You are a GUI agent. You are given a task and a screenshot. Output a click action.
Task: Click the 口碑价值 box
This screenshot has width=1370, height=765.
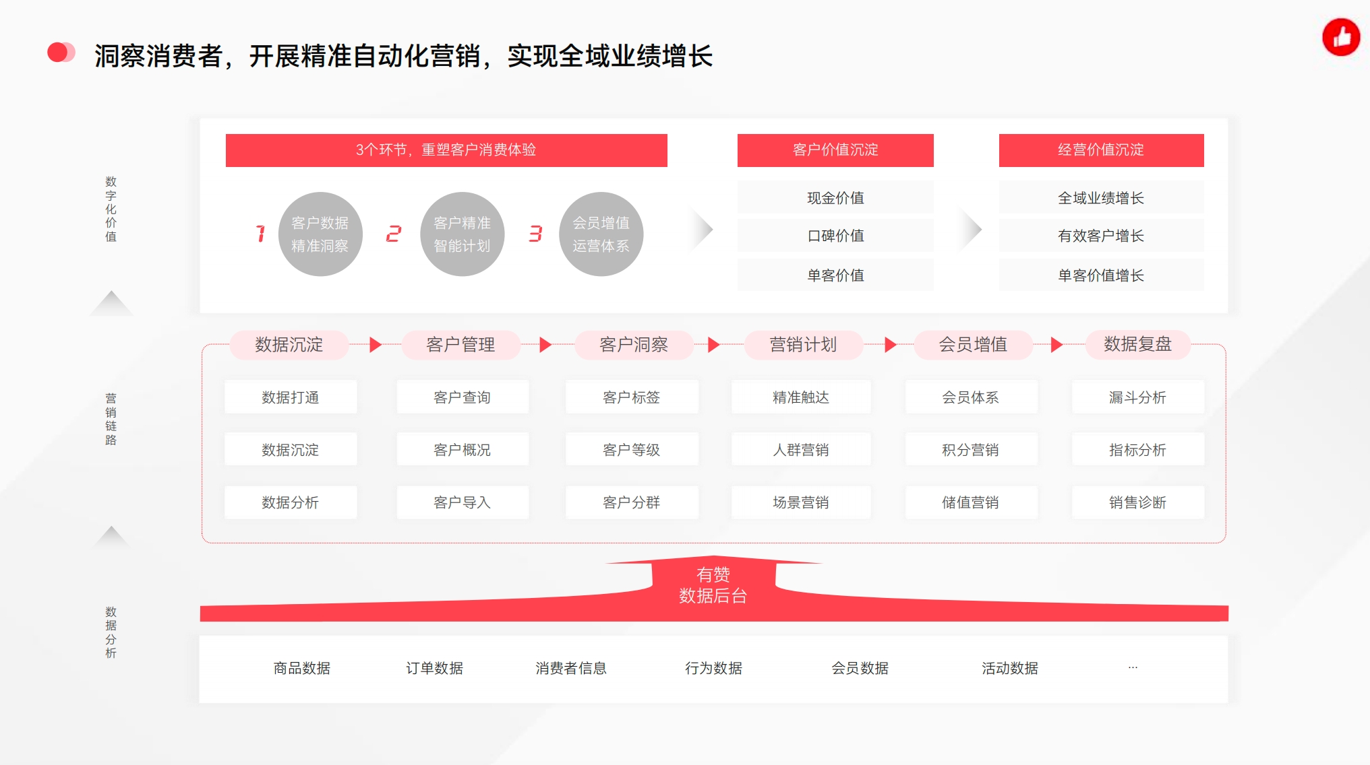tap(835, 236)
